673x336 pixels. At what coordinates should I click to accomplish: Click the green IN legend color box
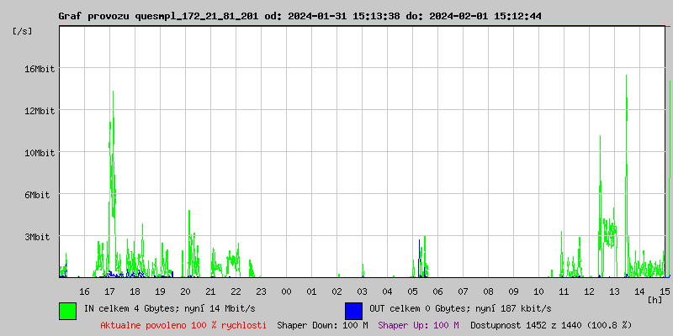[67, 310]
